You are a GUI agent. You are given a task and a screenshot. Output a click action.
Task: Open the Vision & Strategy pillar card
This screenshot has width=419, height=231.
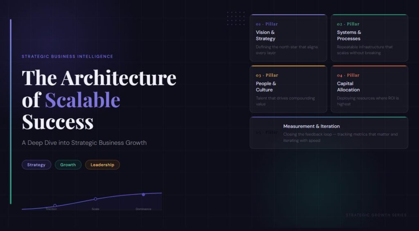point(288,38)
